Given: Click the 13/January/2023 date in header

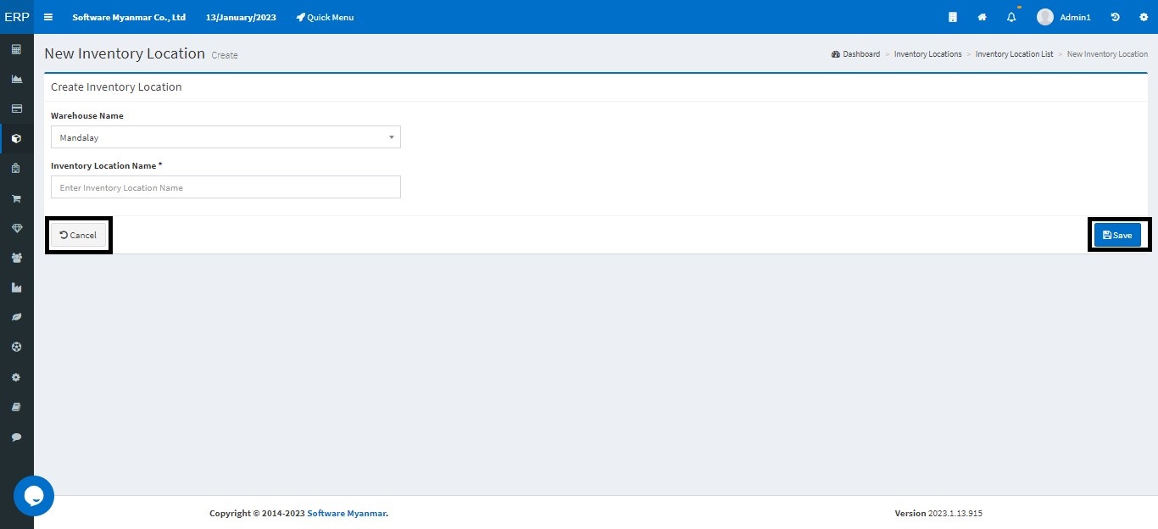Looking at the screenshot, I should pyautogui.click(x=241, y=17).
